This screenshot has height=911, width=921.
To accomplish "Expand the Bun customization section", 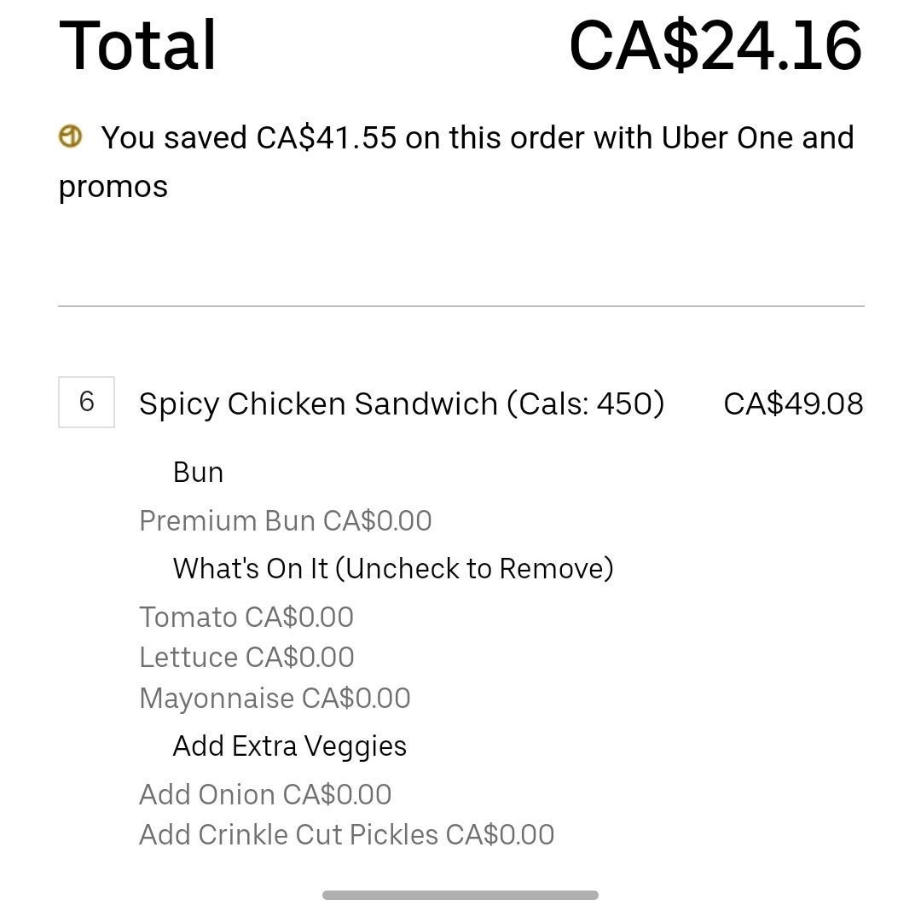I will pos(197,472).
